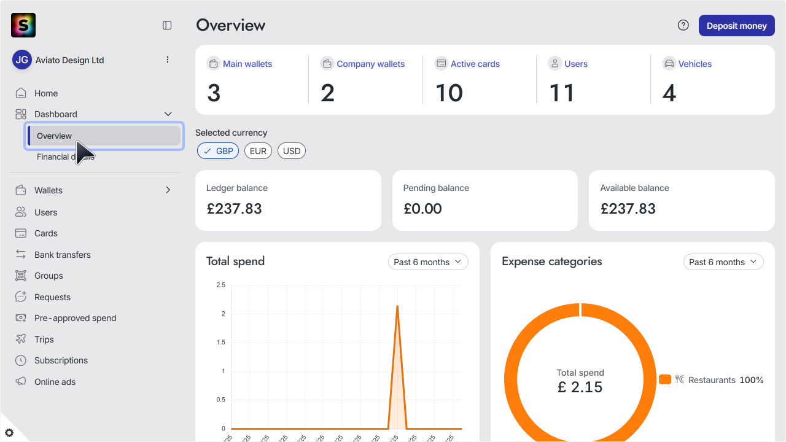Click the Dashboard grid icon

[21, 114]
